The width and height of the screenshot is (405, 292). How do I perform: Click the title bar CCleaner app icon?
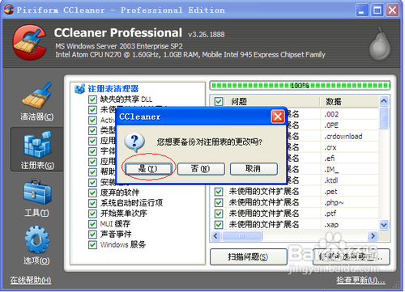coord(9,10)
